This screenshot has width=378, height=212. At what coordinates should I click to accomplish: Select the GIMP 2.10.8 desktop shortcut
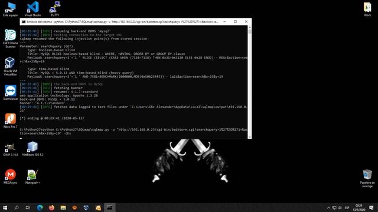pyautogui.click(x=11, y=149)
